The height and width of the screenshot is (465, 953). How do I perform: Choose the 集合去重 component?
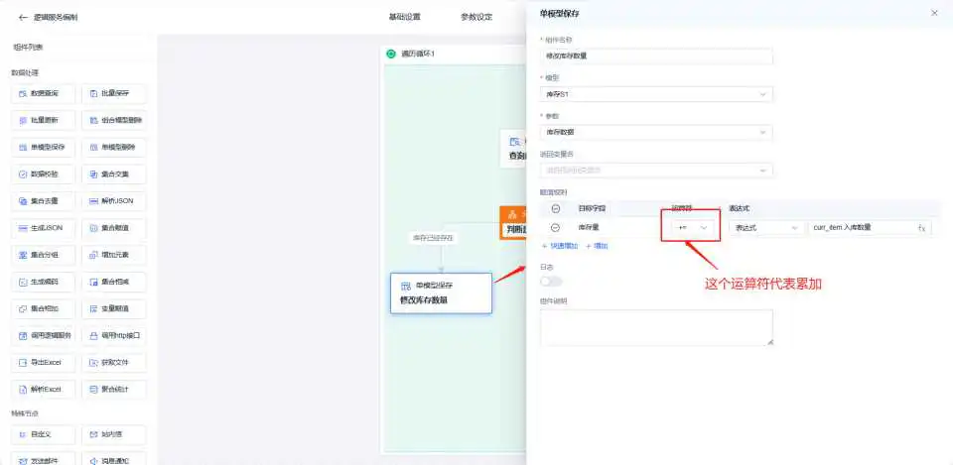(43, 201)
